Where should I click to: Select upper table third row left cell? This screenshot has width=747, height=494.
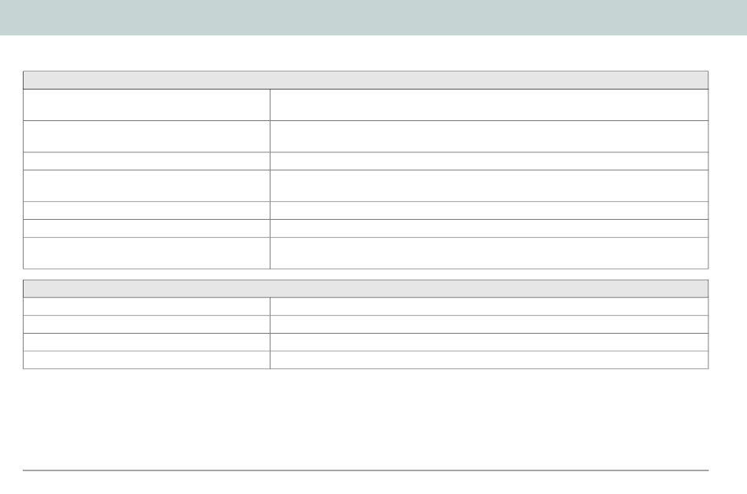(x=147, y=161)
